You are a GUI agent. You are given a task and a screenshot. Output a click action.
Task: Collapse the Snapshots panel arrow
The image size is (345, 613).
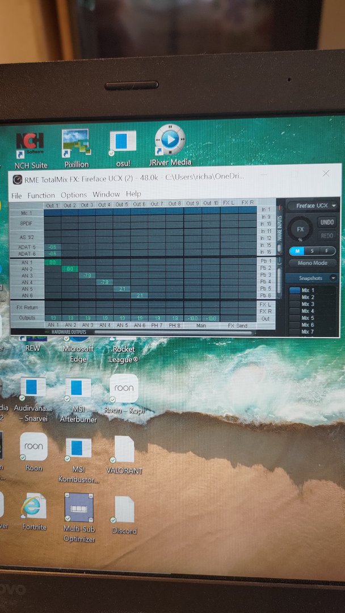pyautogui.click(x=333, y=278)
